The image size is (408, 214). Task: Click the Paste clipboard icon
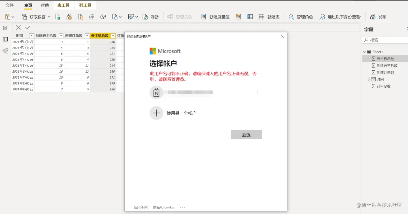click(x=8, y=17)
